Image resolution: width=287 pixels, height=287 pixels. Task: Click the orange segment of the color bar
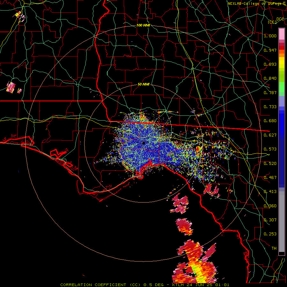pos(282,53)
